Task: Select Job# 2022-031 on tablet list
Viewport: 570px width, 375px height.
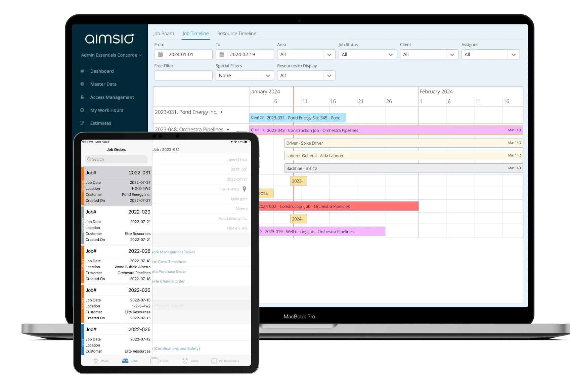Action: point(117,186)
